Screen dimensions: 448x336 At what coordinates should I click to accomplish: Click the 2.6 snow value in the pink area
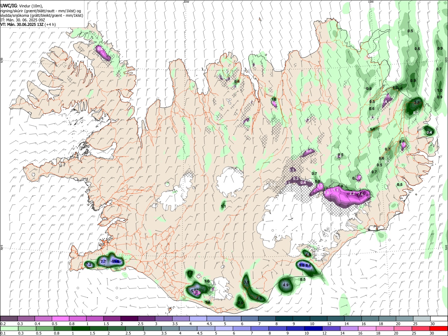(x=360, y=194)
